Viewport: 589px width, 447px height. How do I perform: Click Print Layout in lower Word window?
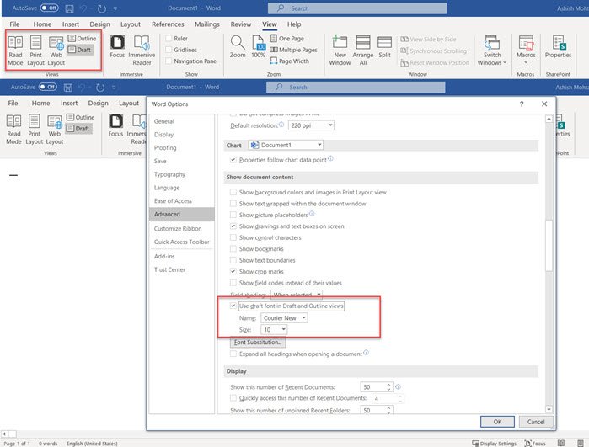click(x=35, y=130)
